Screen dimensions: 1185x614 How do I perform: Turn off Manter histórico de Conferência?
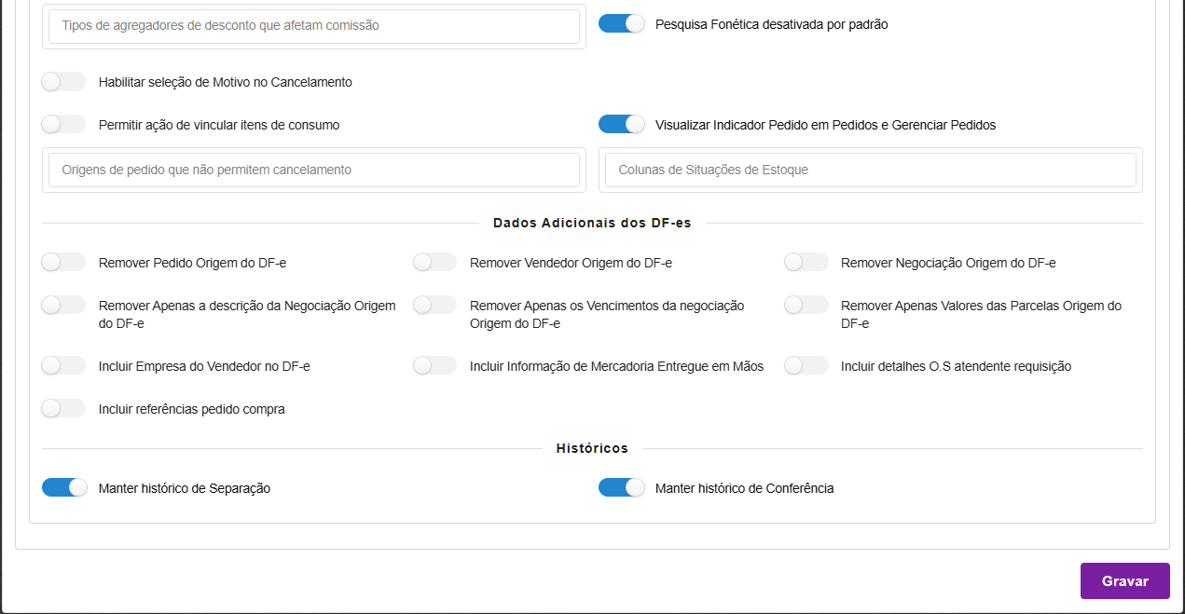click(622, 486)
